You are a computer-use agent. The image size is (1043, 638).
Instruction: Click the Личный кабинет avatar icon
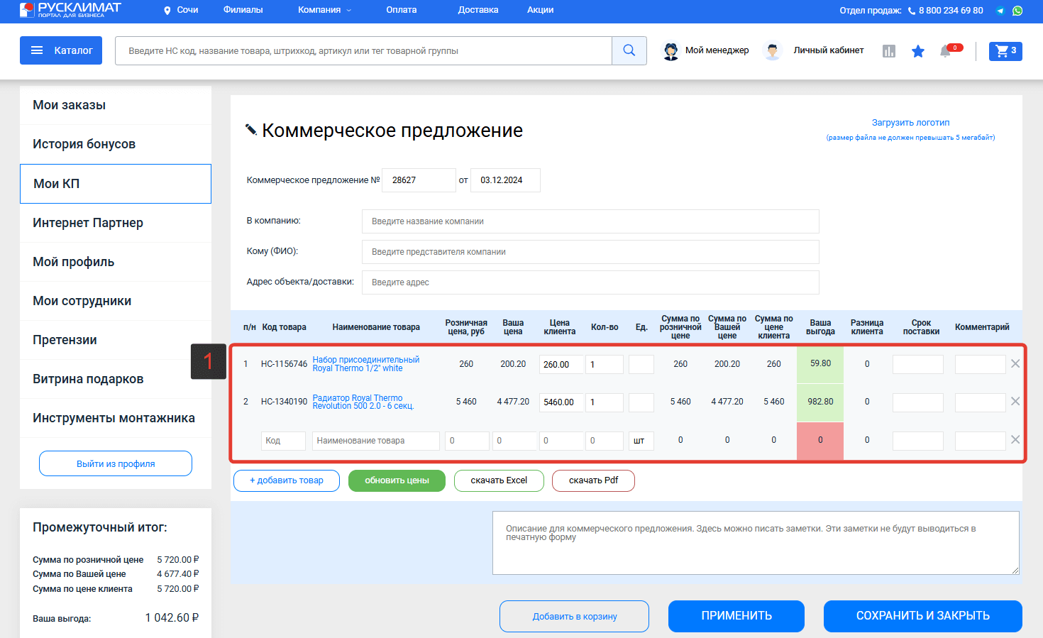tap(773, 51)
